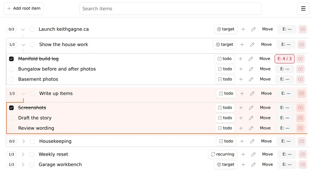Move the Basement photos item
The image size is (313, 182).
[x=265, y=79]
